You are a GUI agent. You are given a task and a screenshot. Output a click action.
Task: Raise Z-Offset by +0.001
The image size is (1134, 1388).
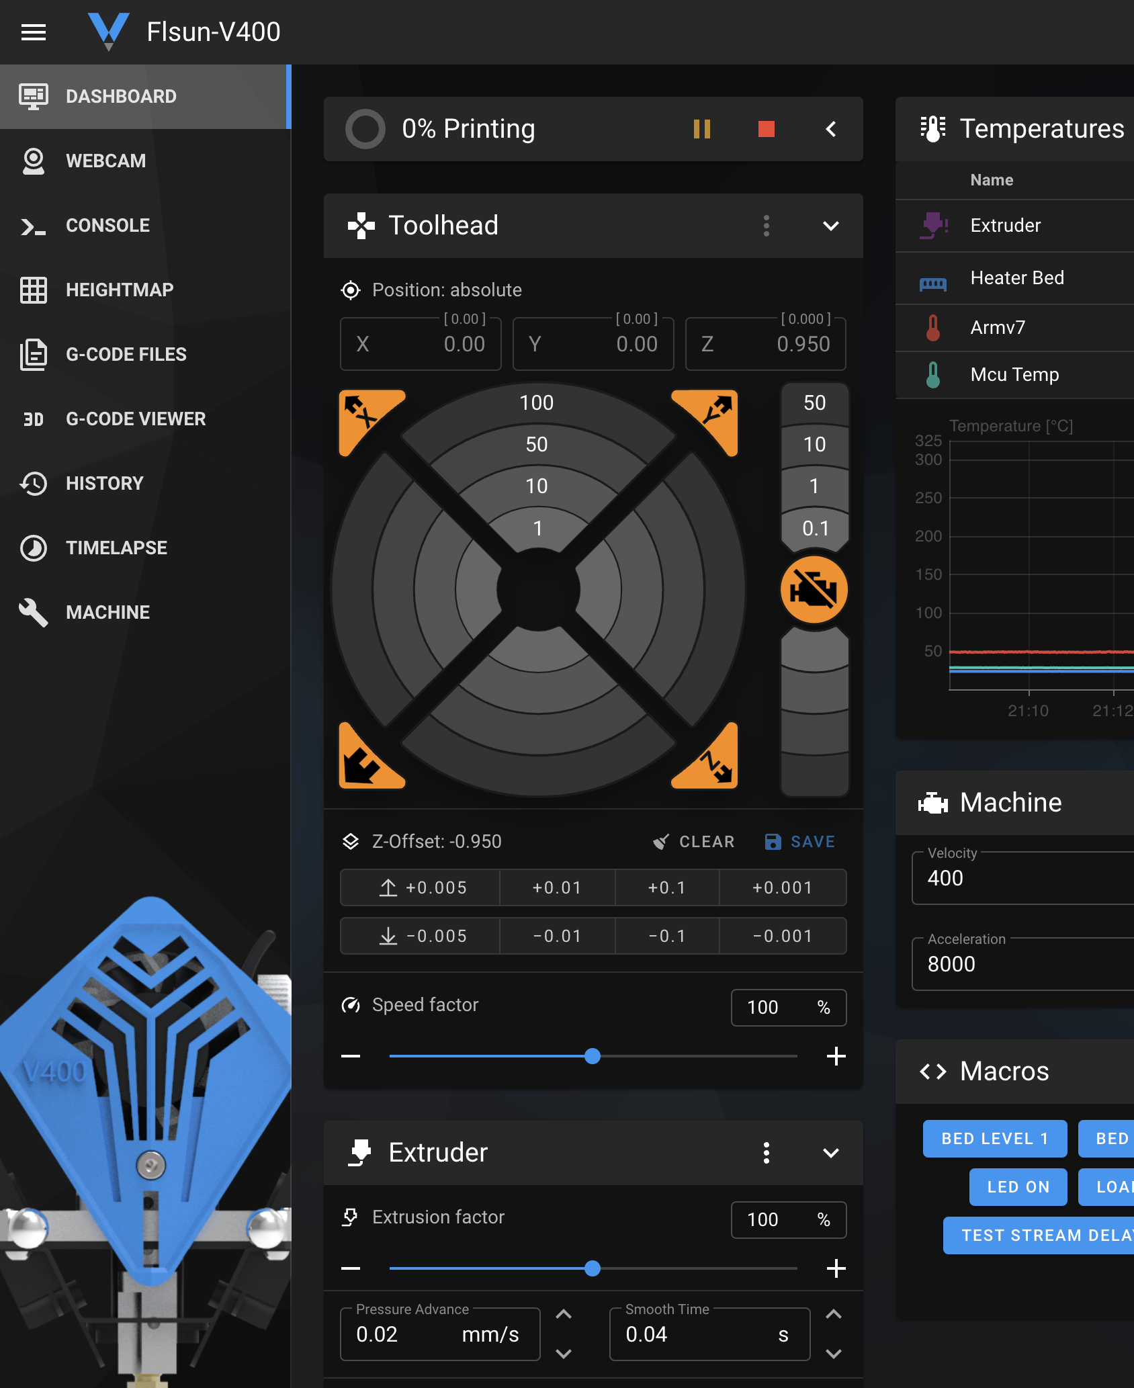783,887
